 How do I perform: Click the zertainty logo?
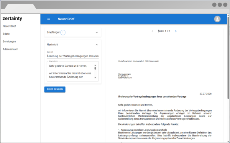pos(12,19)
